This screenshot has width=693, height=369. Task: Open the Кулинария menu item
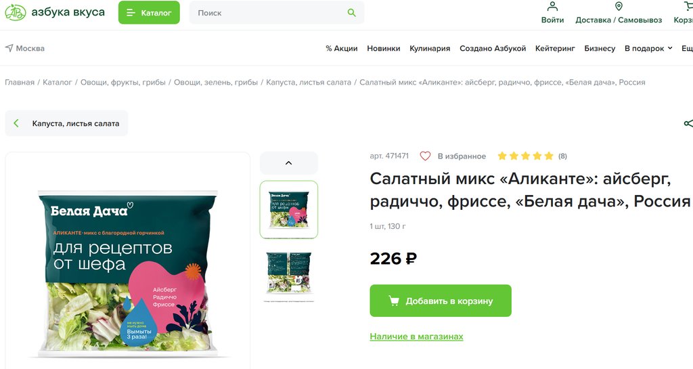point(430,48)
